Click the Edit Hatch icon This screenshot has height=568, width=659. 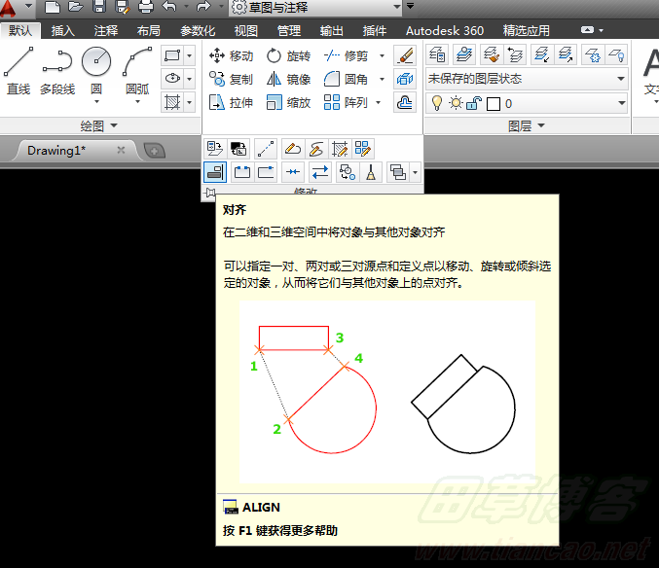click(339, 149)
